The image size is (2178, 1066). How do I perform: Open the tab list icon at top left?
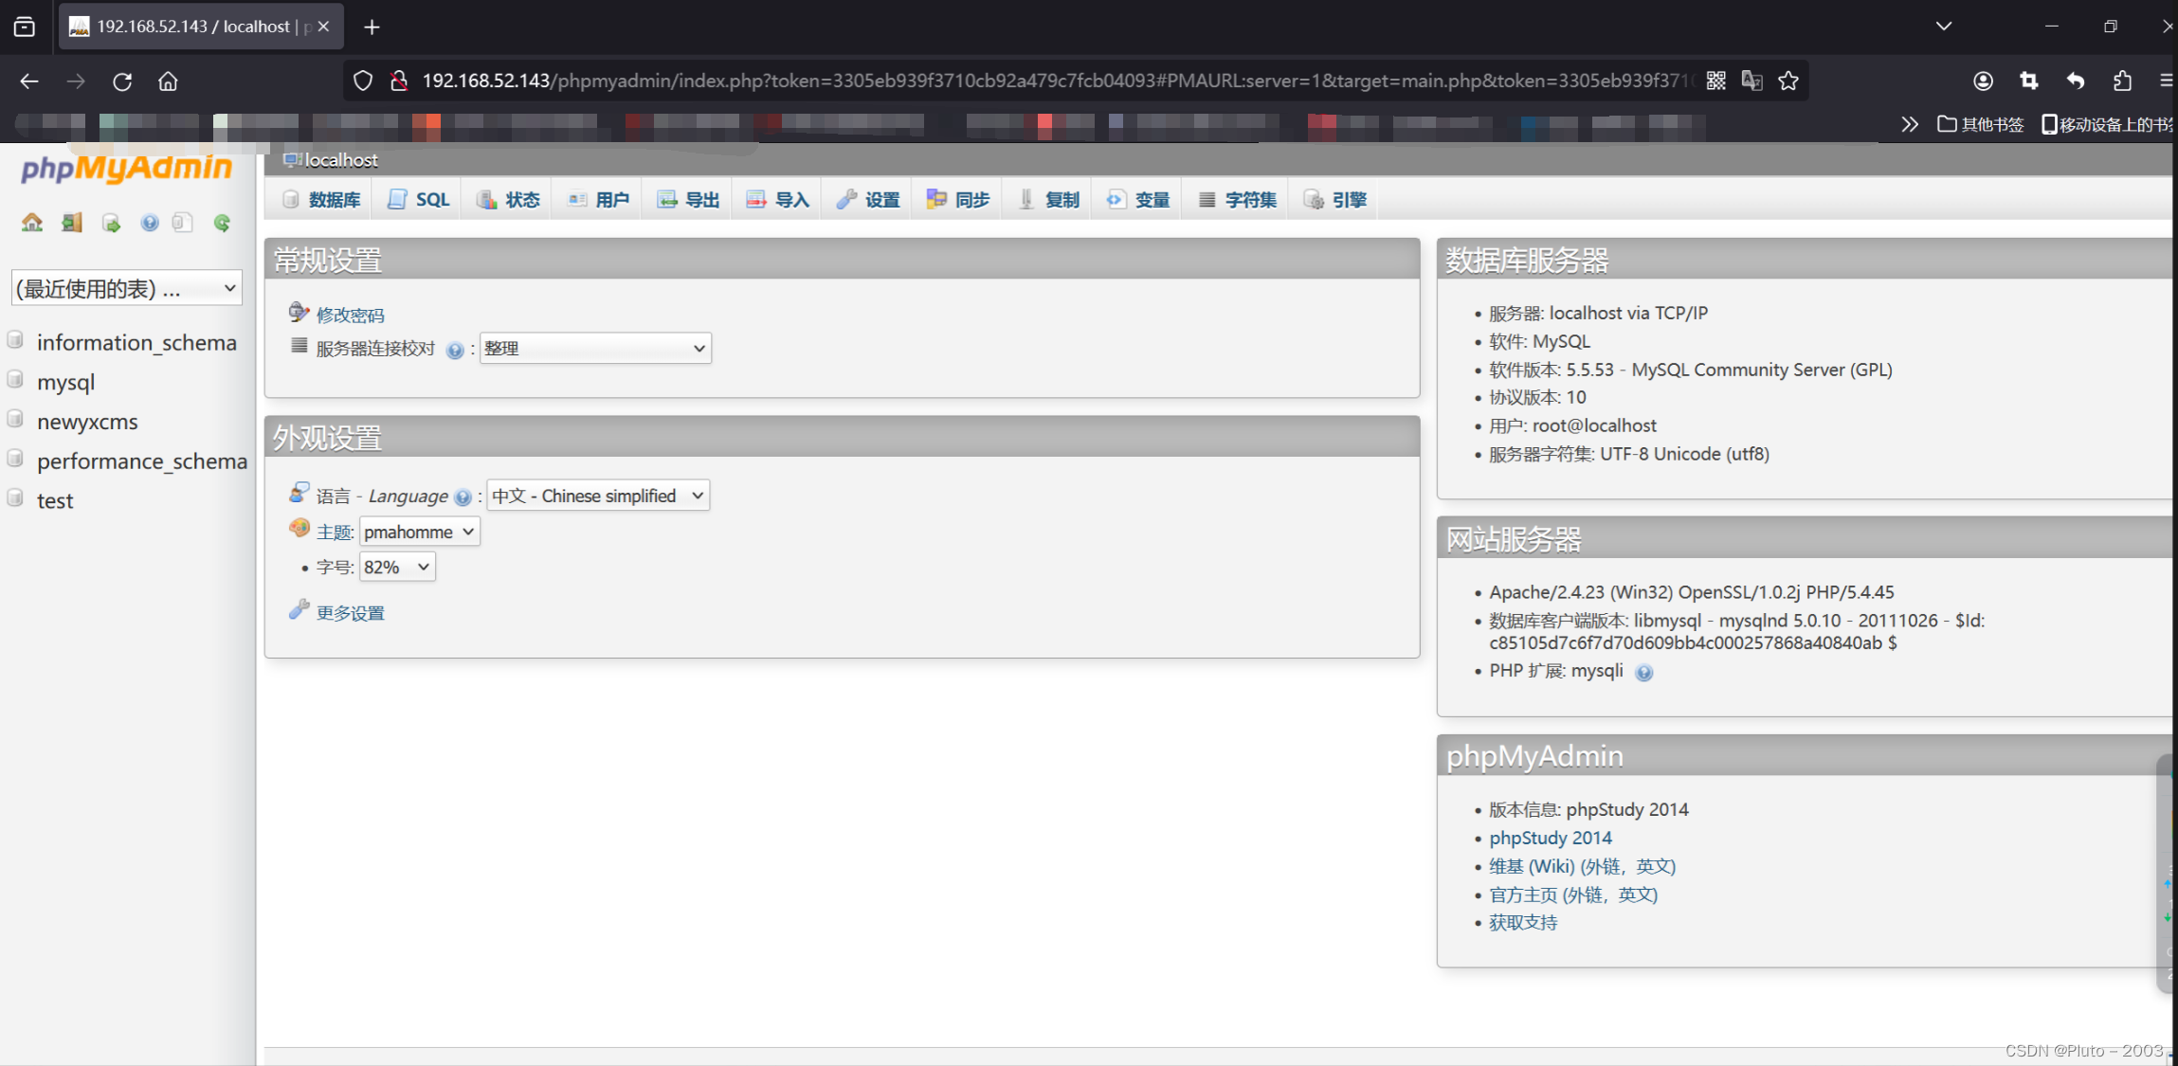tap(25, 27)
